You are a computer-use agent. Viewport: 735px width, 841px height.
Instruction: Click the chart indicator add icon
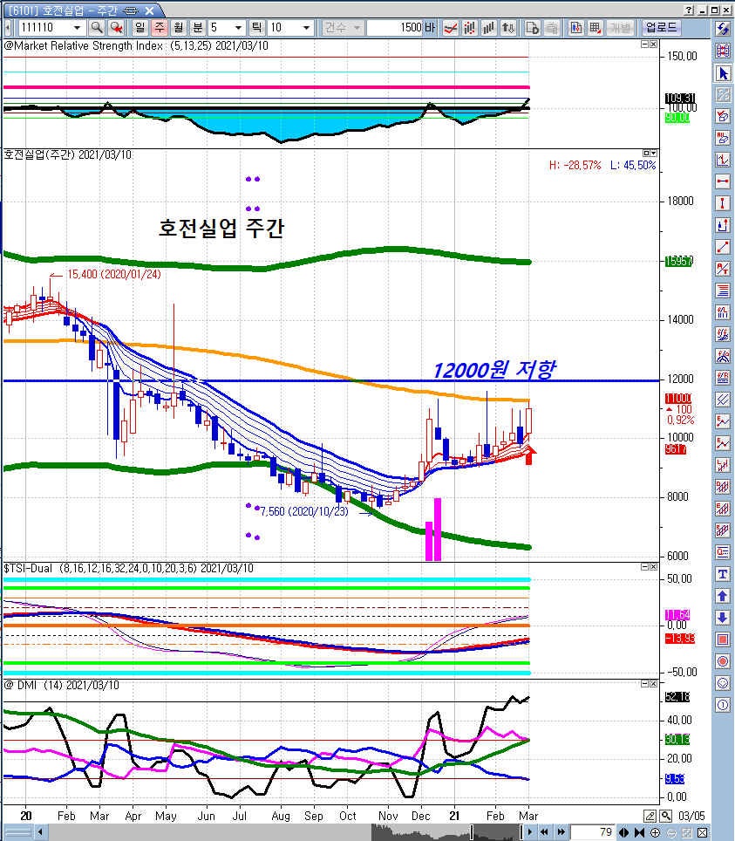click(x=575, y=27)
